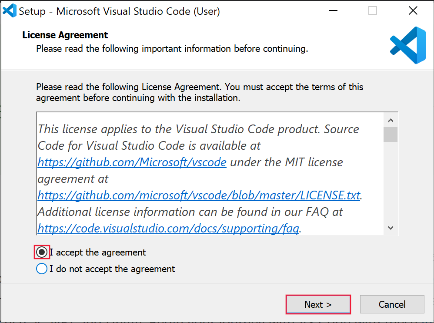The width and height of the screenshot is (434, 323).
Task: Click "Additional license information" sentence
Action: coord(190,212)
